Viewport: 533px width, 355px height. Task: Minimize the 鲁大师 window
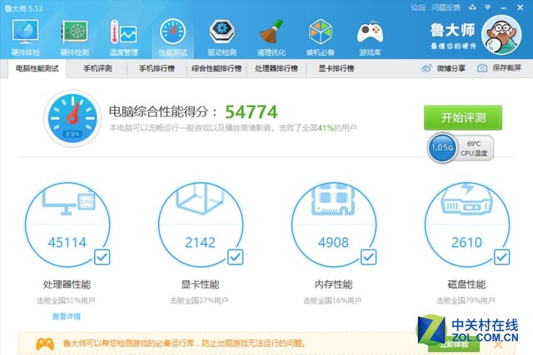click(x=503, y=7)
